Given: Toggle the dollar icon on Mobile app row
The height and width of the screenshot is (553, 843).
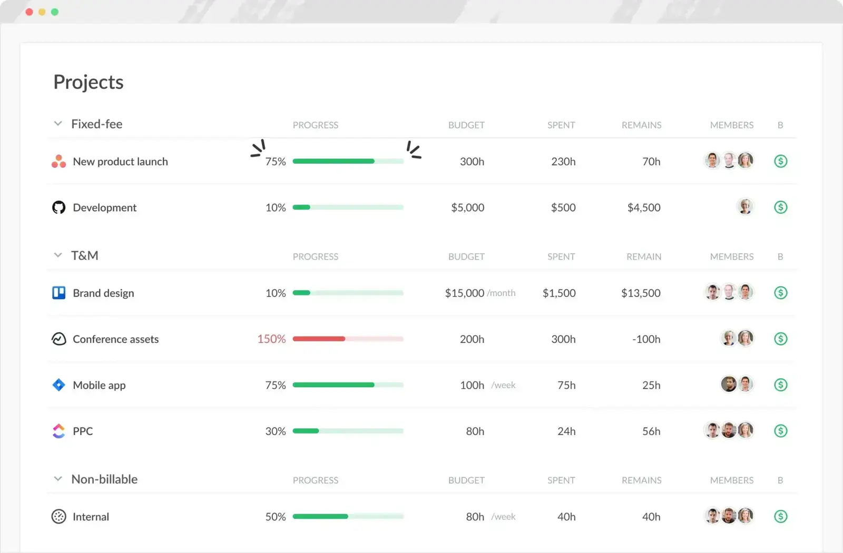Looking at the screenshot, I should [x=781, y=385].
